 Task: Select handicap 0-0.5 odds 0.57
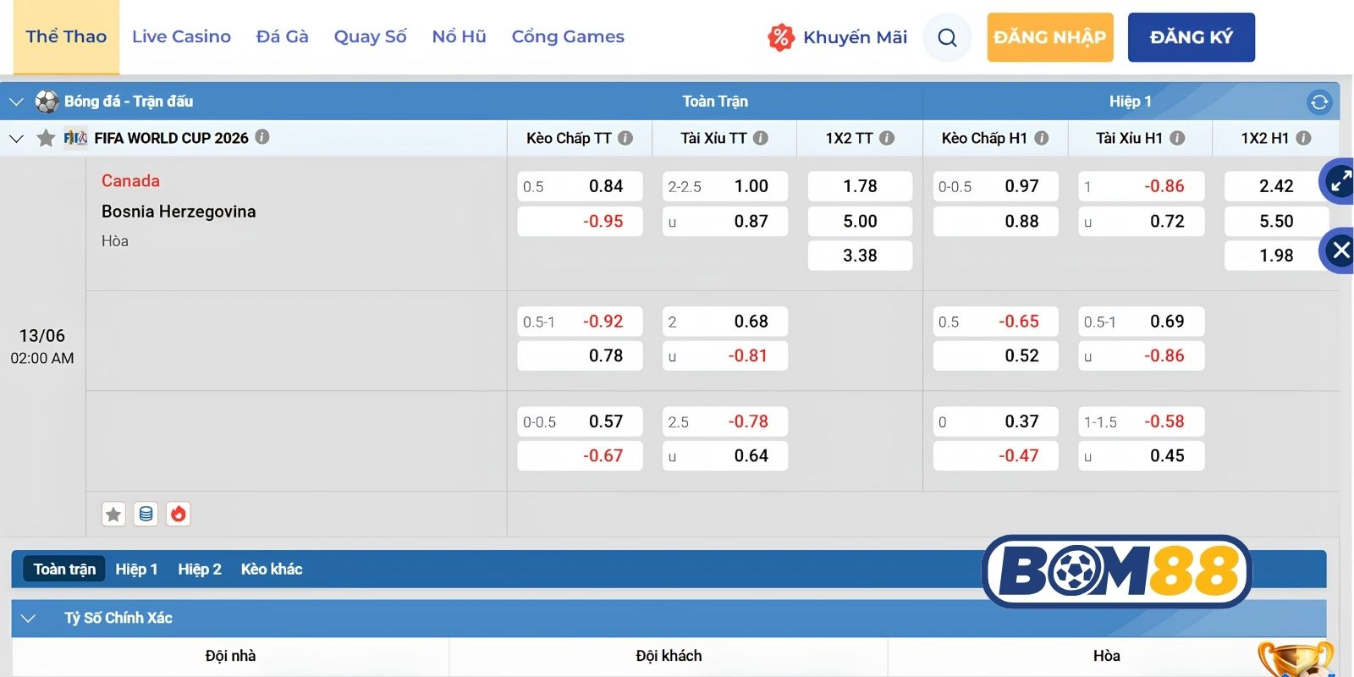tap(580, 421)
